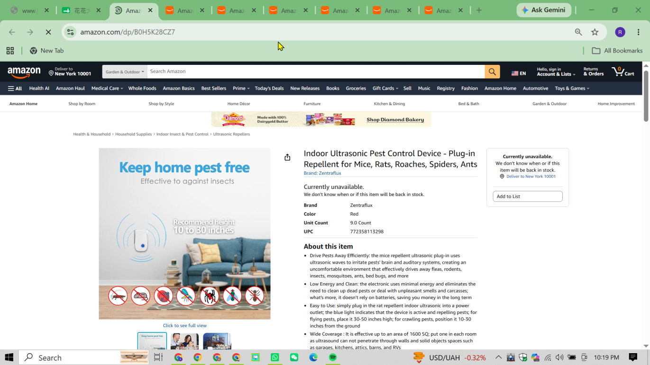The height and width of the screenshot is (365, 650).
Task: Open the main product image
Action: (x=184, y=234)
